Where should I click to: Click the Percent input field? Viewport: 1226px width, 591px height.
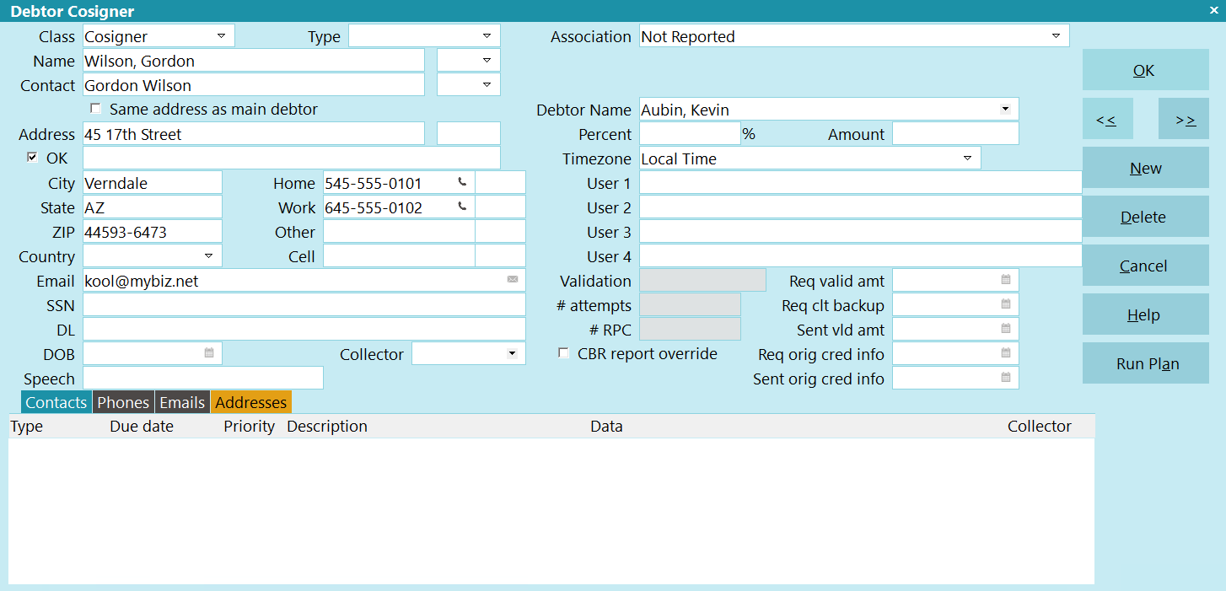point(690,134)
